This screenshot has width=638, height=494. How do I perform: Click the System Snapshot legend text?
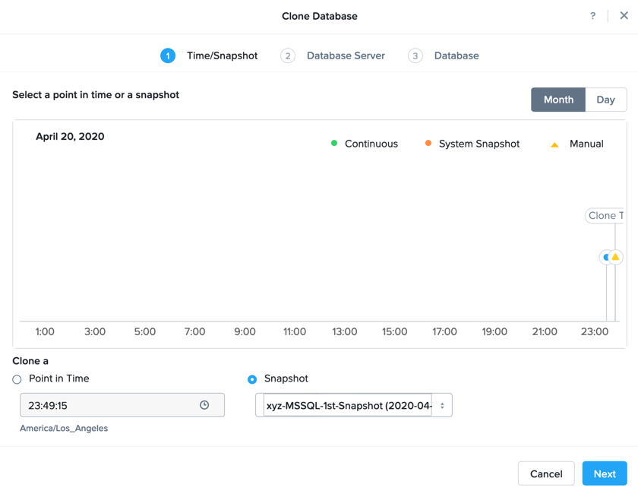(479, 144)
